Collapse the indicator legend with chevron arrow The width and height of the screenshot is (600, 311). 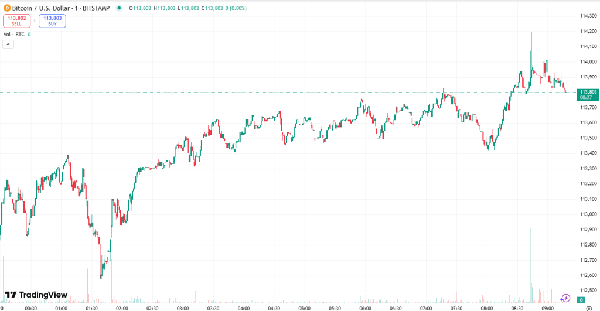pos(8,44)
